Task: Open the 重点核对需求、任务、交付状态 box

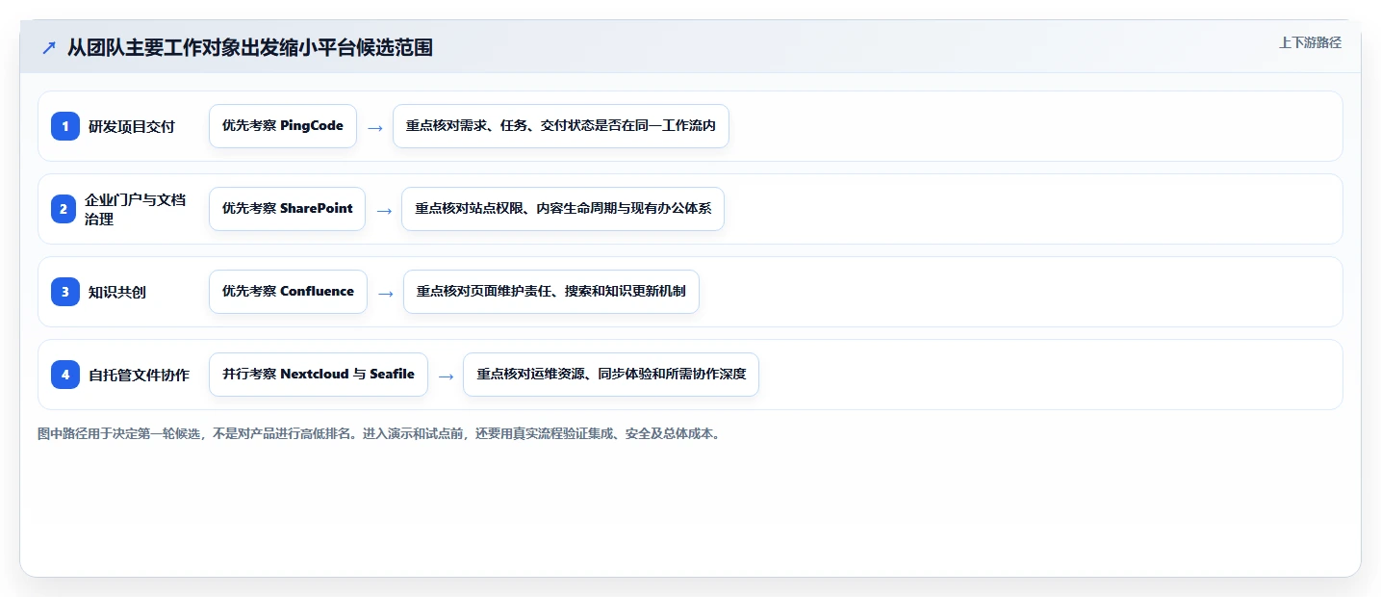Action: pos(561,126)
